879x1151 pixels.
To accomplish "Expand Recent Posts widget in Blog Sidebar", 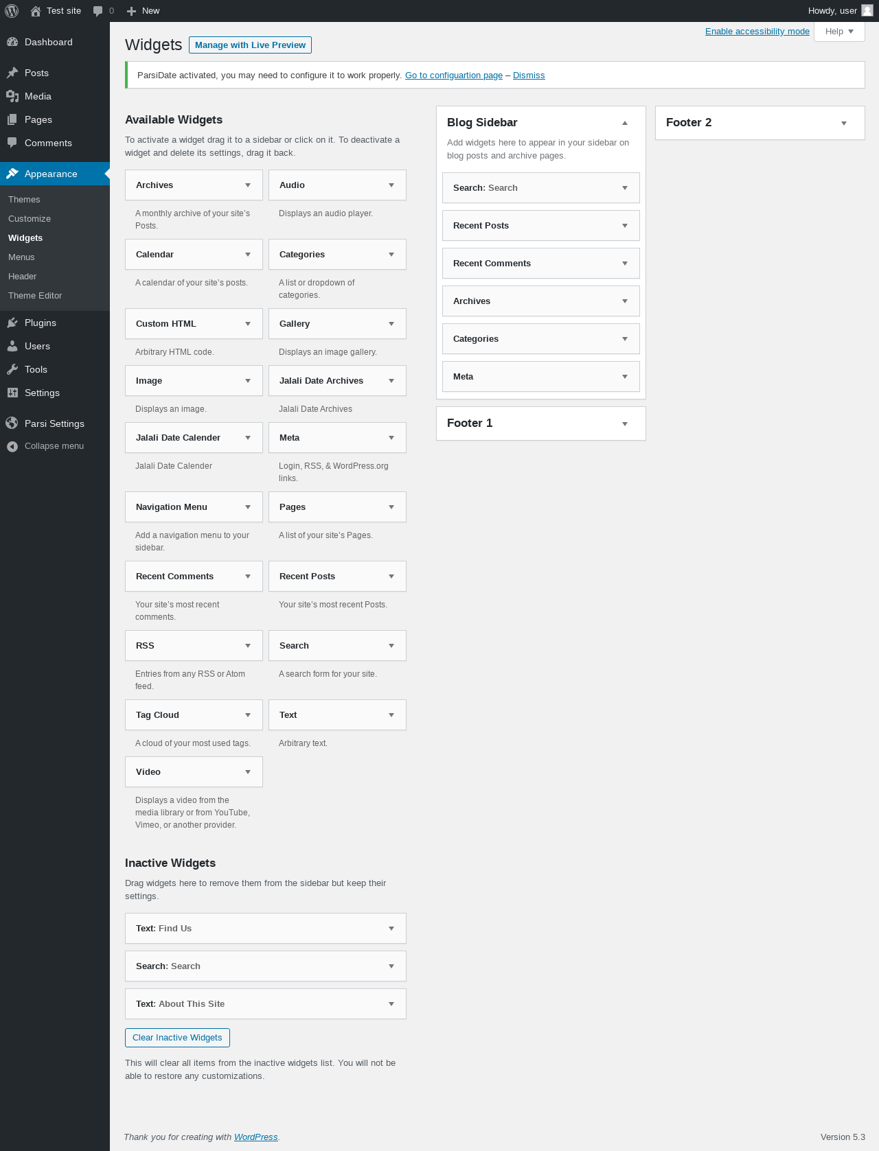I will point(625,226).
